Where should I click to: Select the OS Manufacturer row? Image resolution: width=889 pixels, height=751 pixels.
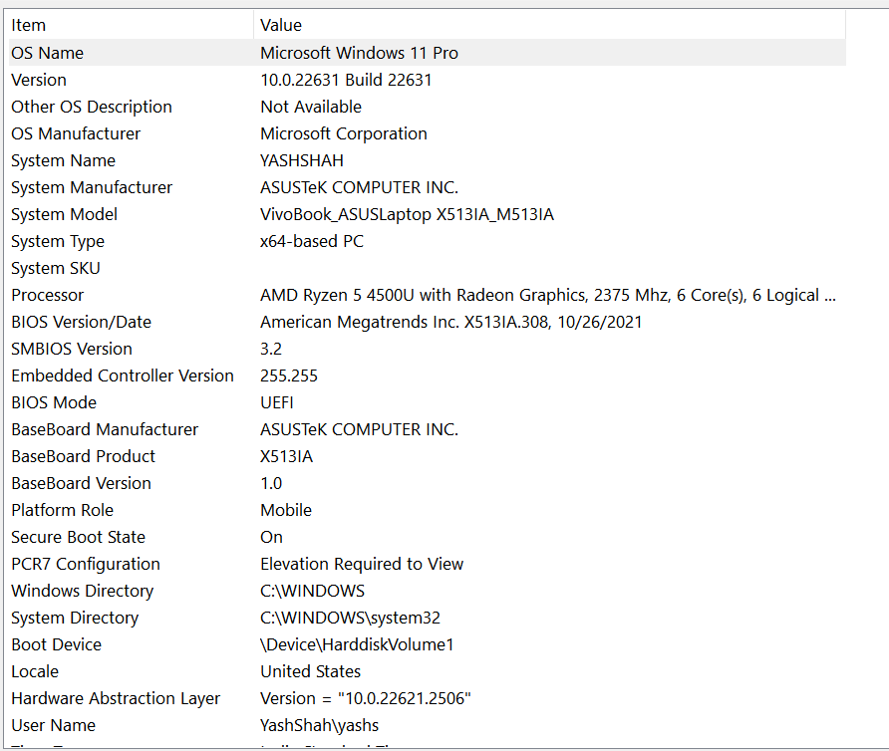click(x=76, y=133)
